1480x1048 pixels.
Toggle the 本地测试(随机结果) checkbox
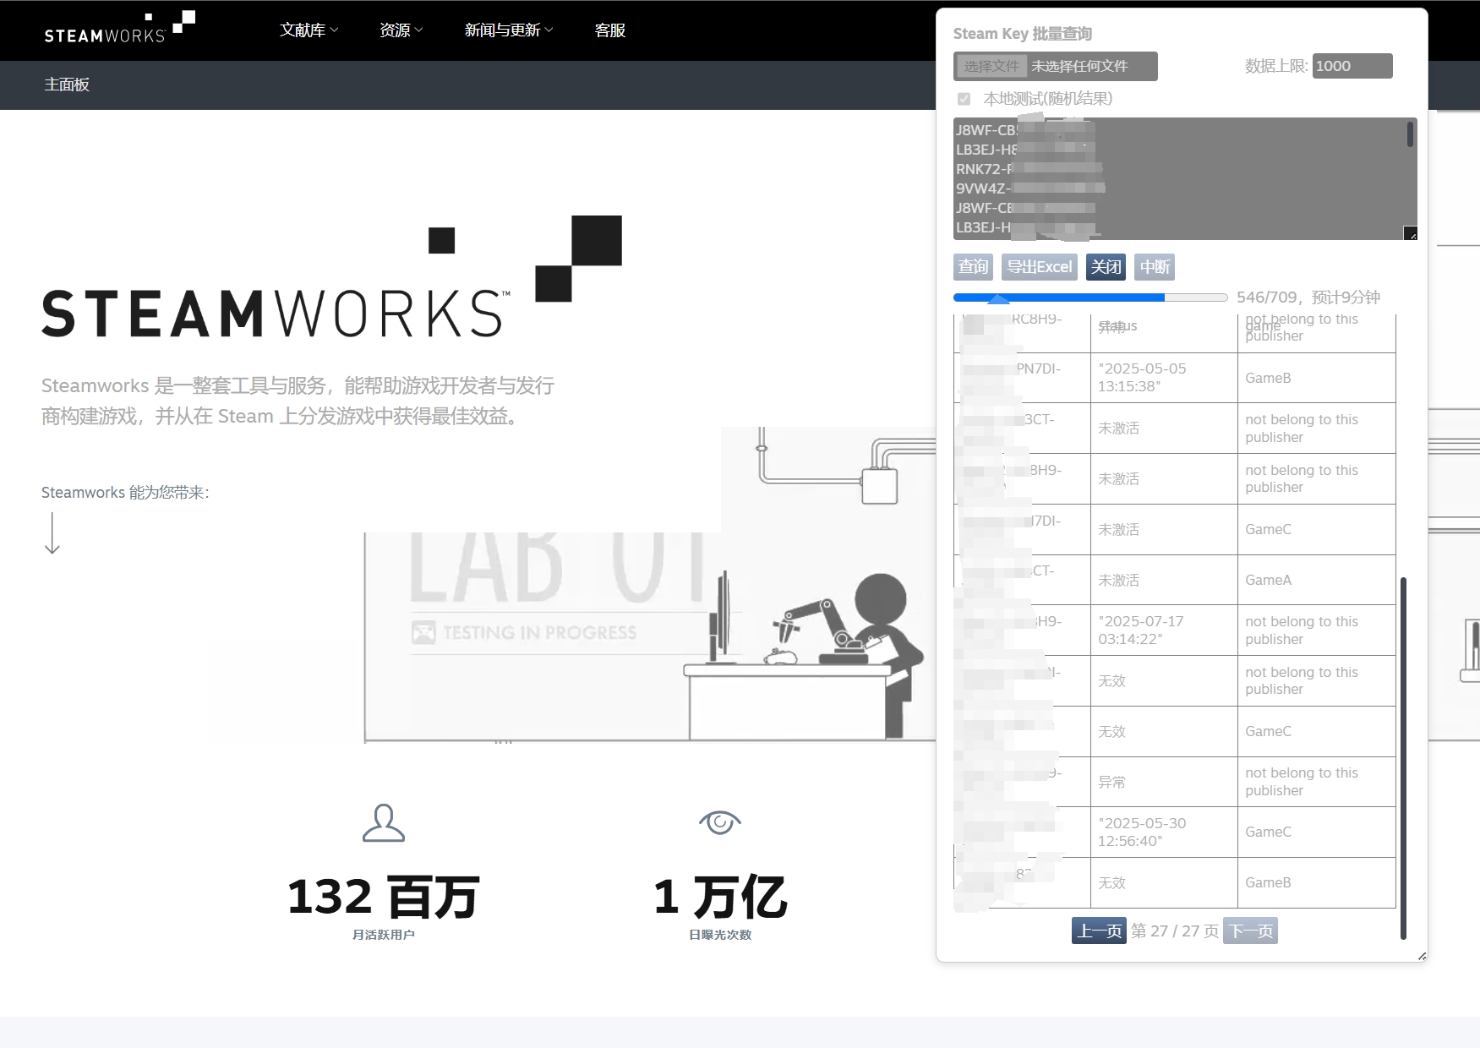tap(964, 99)
